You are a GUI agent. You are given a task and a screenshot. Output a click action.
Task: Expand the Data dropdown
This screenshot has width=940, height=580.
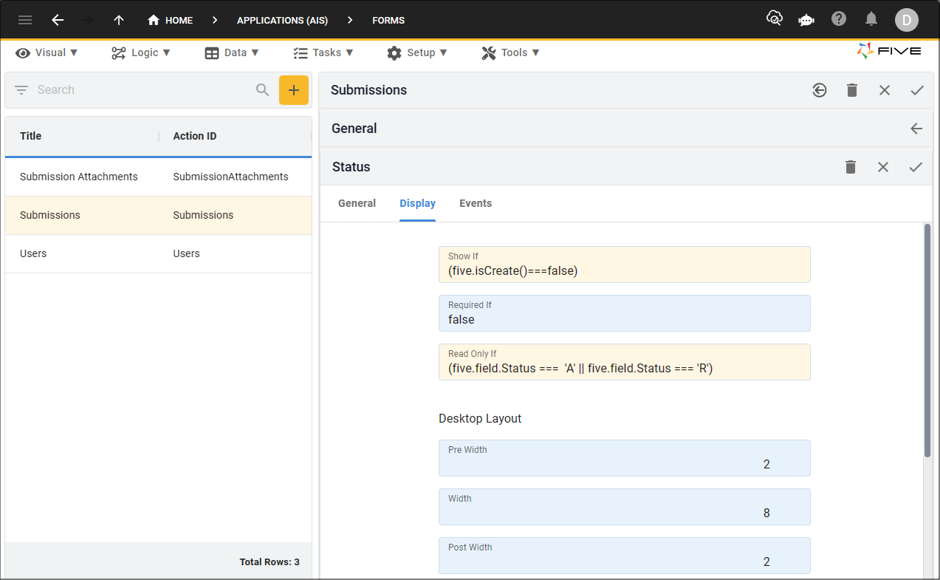click(232, 52)
